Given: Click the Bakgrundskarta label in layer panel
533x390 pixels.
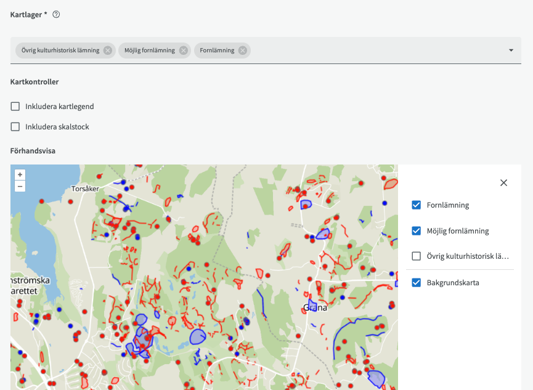Looking at the screenshot, I should (453, 283).
